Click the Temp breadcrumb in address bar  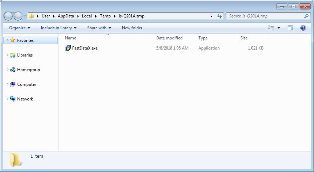pyautogui.click(x=105, y=16)
